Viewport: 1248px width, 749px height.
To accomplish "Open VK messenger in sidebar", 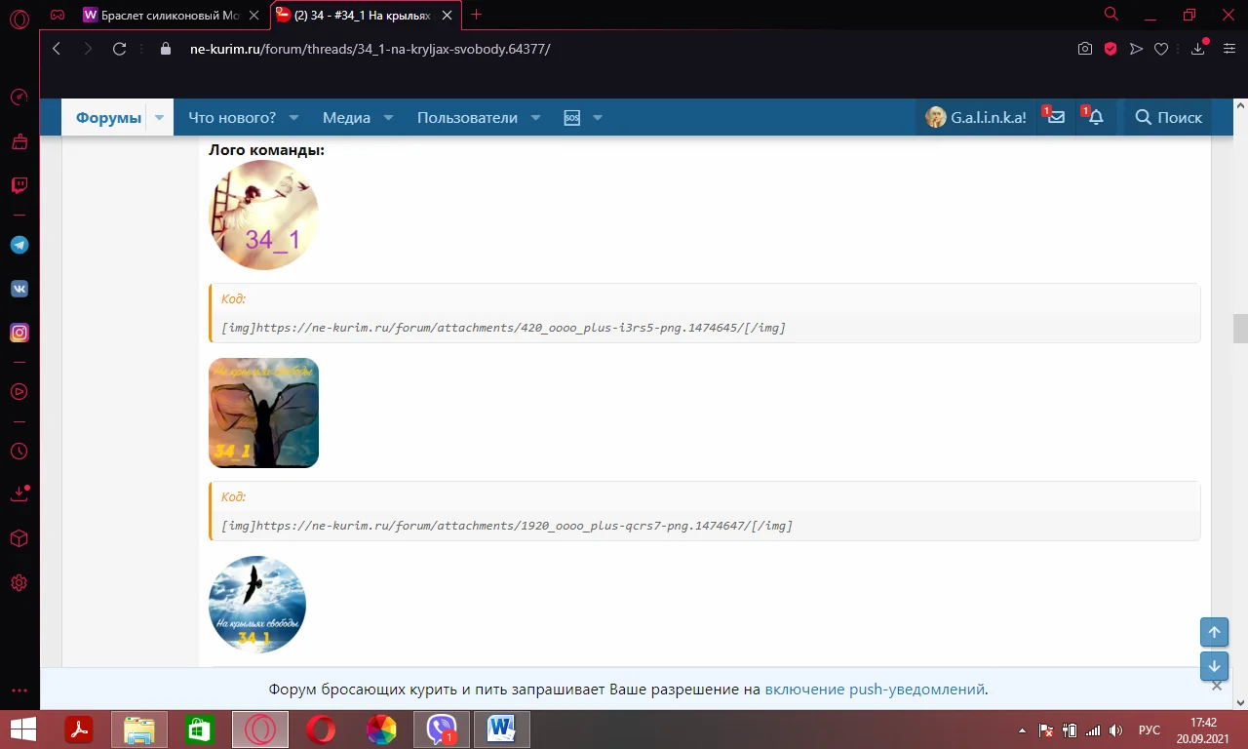I will tap(19, 289).
